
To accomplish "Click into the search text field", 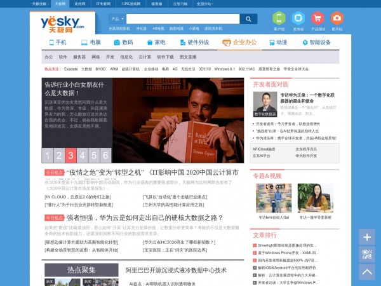I will [x=183, y=19].
